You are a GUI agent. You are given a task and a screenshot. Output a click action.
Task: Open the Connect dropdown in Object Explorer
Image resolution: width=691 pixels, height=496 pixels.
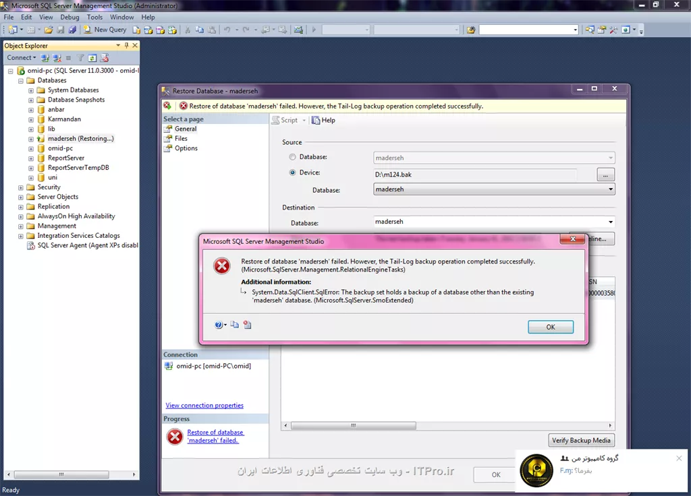tap(22, 58)
